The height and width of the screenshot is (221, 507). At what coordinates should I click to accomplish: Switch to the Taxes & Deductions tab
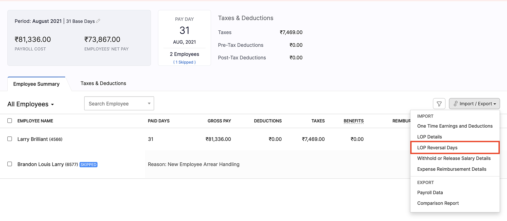point(103,83)
